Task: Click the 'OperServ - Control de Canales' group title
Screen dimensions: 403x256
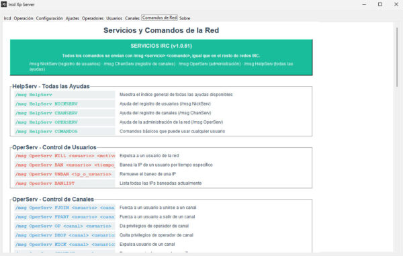Action: click(x=53, y=200)
